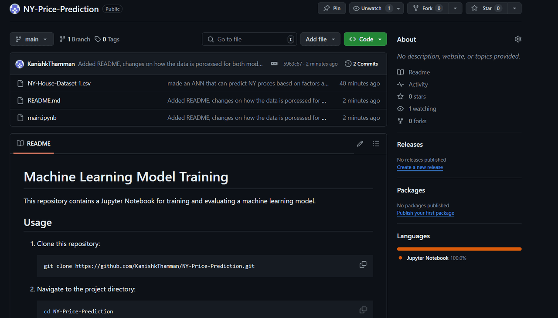Open KanishkThamman commit author name link

51,64
